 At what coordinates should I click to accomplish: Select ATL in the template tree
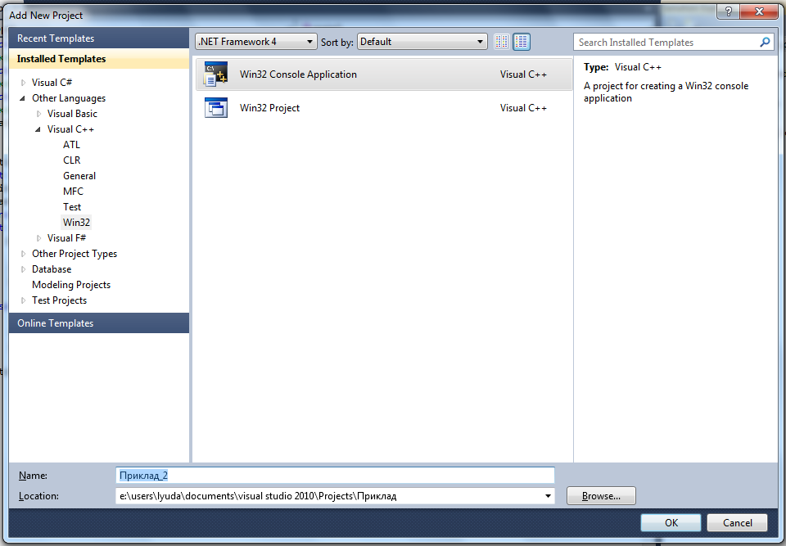(x=72, y=144)
